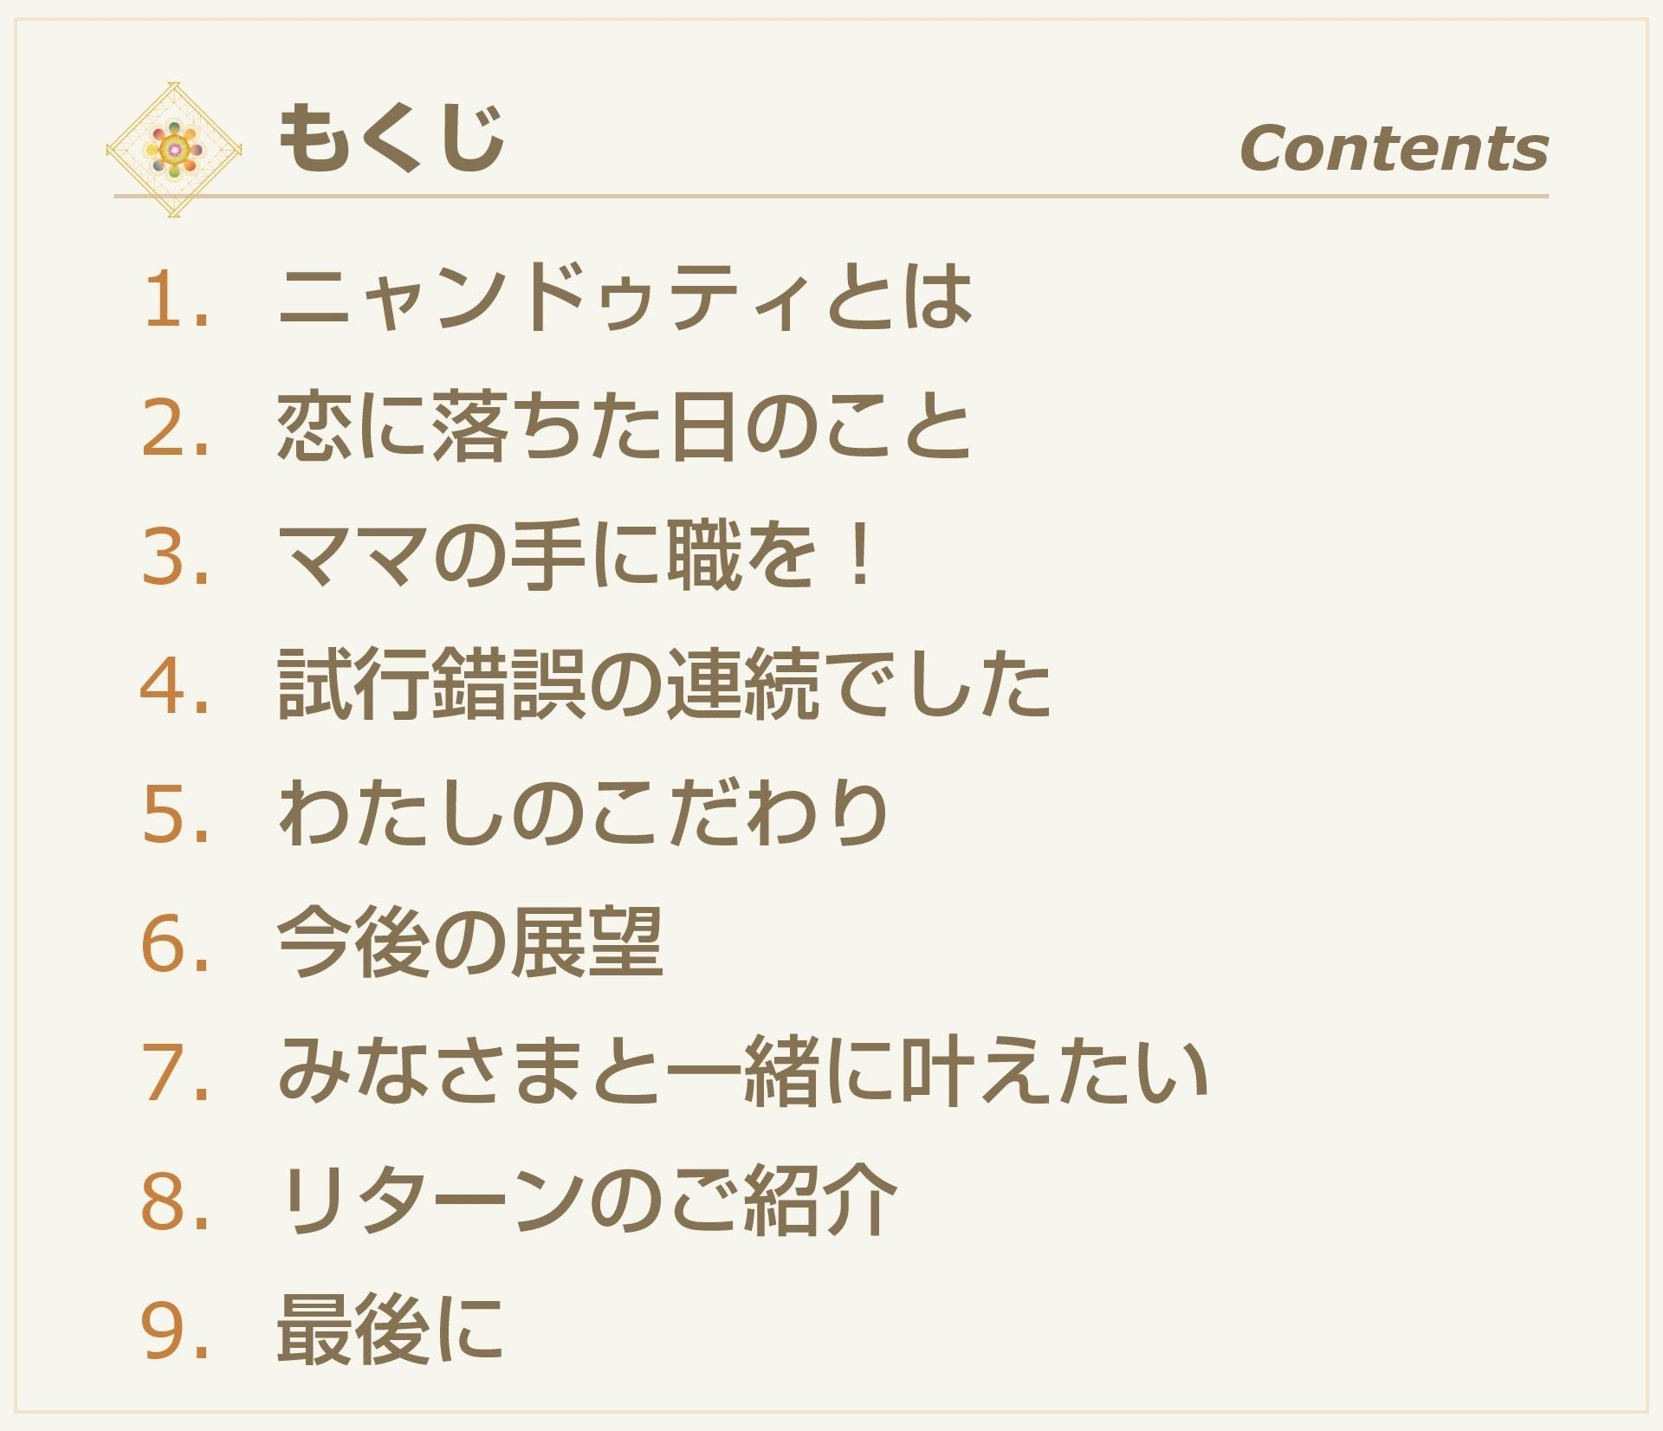This screenshot has width=1663, height=1431.
Task: Click the mandala flower logo icon
Action: point(174,150)
